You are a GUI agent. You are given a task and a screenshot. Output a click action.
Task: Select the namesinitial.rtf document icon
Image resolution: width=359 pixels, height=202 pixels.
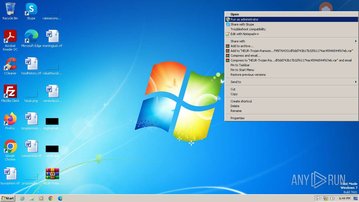[31, 149]
